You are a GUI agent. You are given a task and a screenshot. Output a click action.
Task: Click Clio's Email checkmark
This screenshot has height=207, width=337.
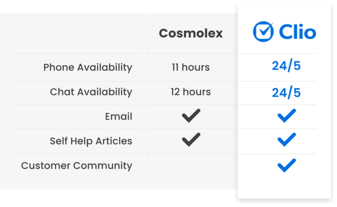[286, 116]
